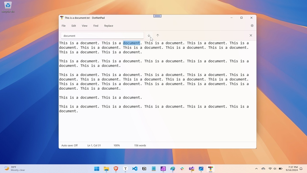The width and height of the screenshot is (307, 173).
Task: Open the Photos app from the taskbar
Action: click(x=201, y=169)
